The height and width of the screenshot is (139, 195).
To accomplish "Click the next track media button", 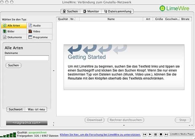I will click(166, 134).
